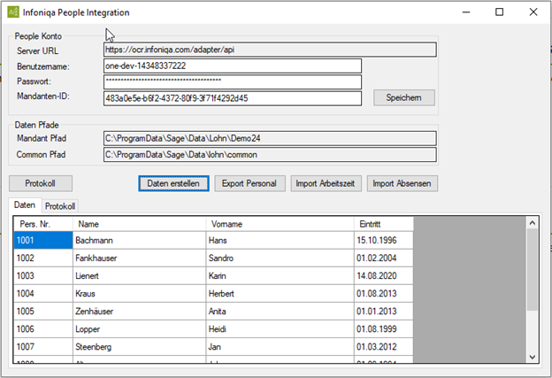Click the first name Karin
This screenshot has height=378, width=552.
(x=218, y=275)
